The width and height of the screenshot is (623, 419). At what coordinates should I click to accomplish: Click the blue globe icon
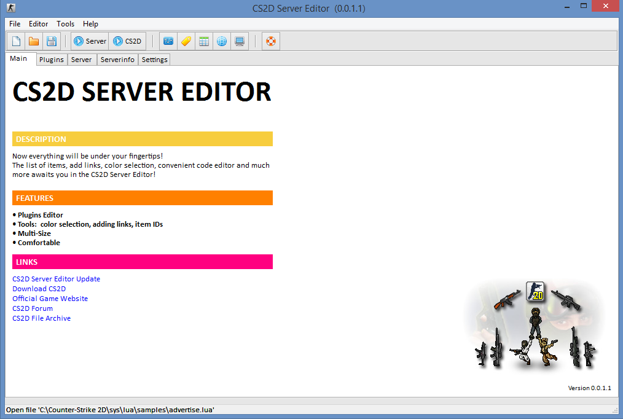tap(222, 41)
